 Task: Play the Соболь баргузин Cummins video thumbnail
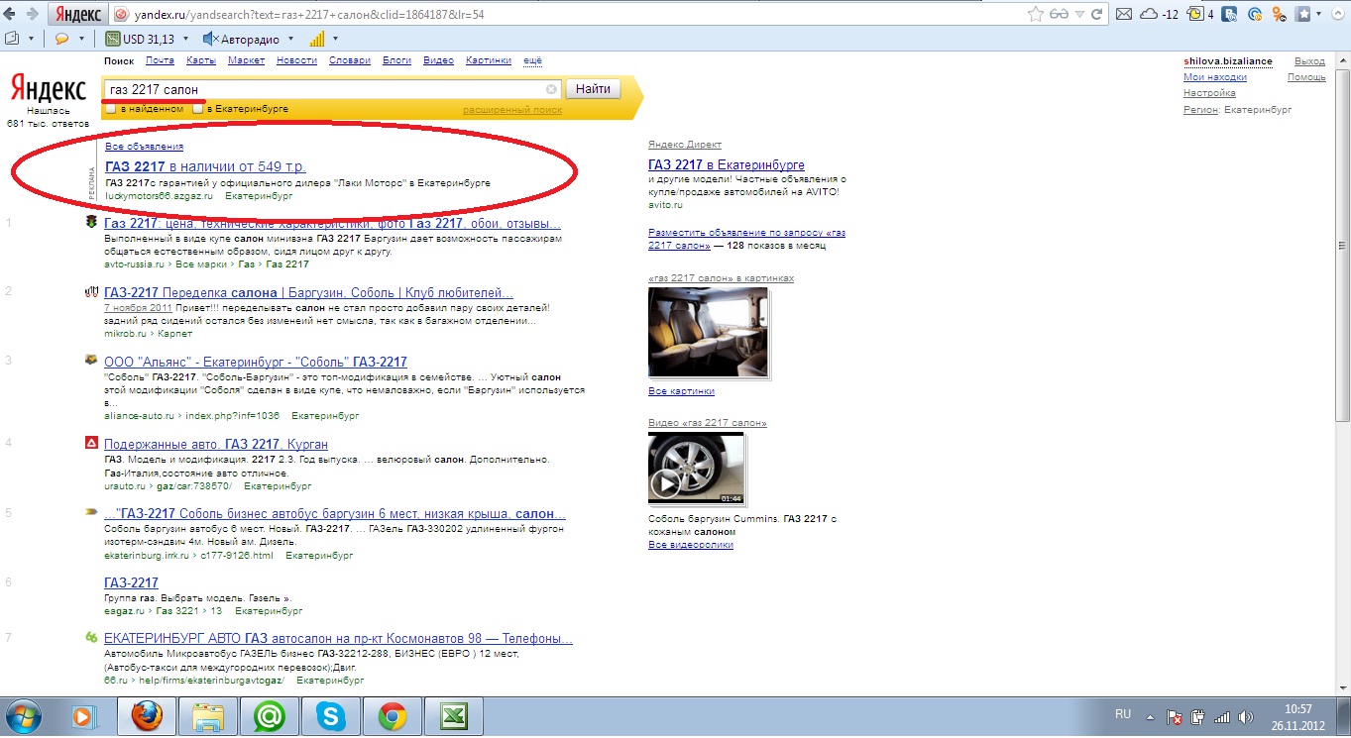click(x=696, y=469)
